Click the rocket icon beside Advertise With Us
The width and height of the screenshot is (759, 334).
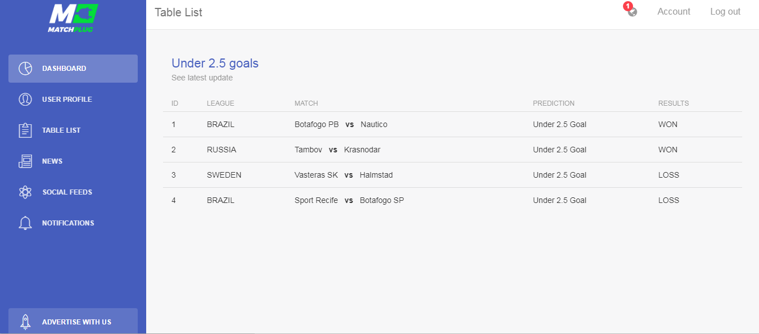(x=25, y=322)
